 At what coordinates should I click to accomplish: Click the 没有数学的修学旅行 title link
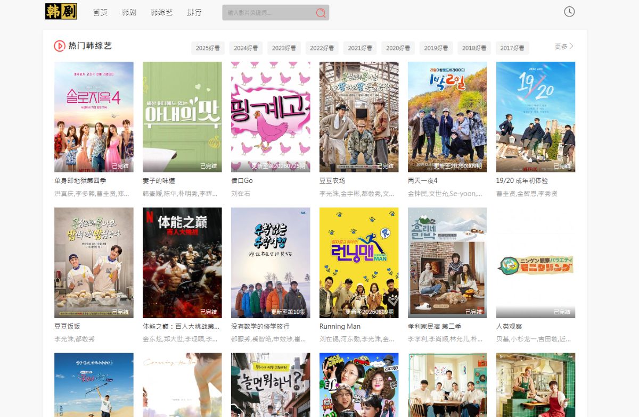[260, 326]
